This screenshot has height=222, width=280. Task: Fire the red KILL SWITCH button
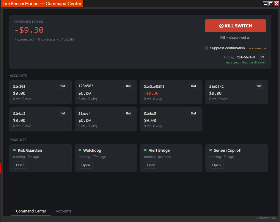click(x=235, y=26)
